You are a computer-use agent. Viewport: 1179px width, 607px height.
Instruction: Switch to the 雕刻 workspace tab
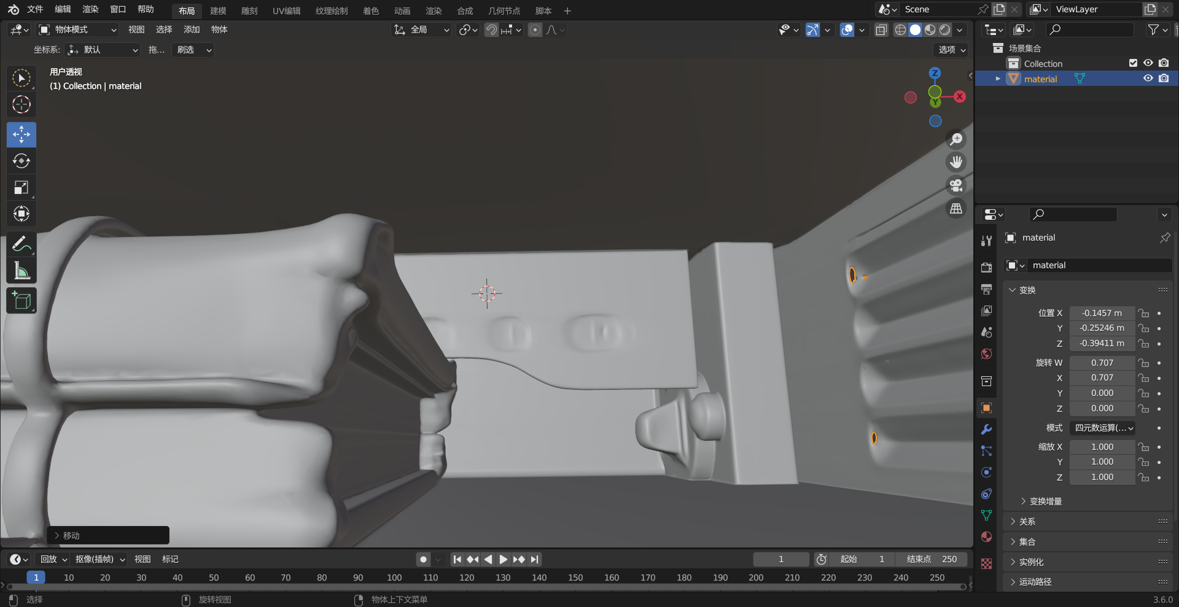(x=249, y=11)
